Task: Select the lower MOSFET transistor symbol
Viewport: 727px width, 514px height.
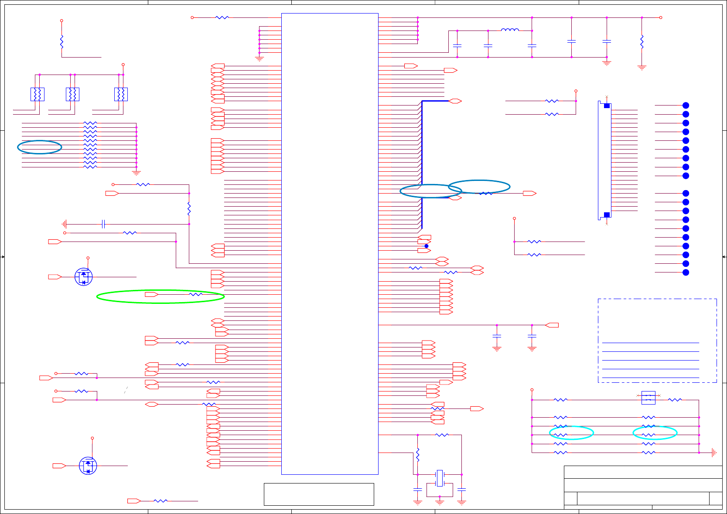Action: [88, 466]
